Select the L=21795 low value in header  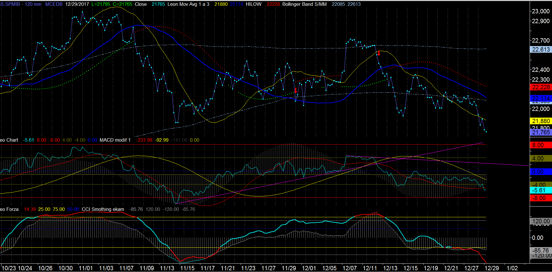101,4
